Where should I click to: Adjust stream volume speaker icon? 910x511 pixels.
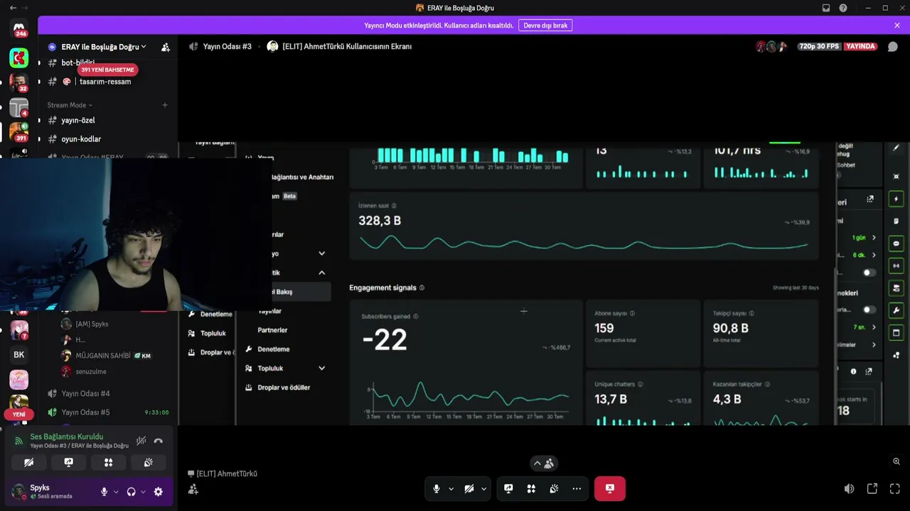(x=849, y=489)
